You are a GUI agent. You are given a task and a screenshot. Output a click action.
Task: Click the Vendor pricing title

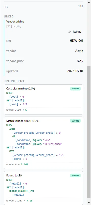(x=15, y=21)
